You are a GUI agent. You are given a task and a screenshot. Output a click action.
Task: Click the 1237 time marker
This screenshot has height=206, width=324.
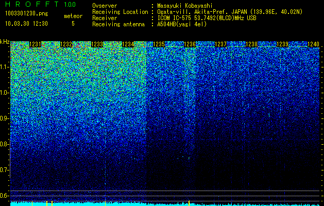tap(220, 44)
